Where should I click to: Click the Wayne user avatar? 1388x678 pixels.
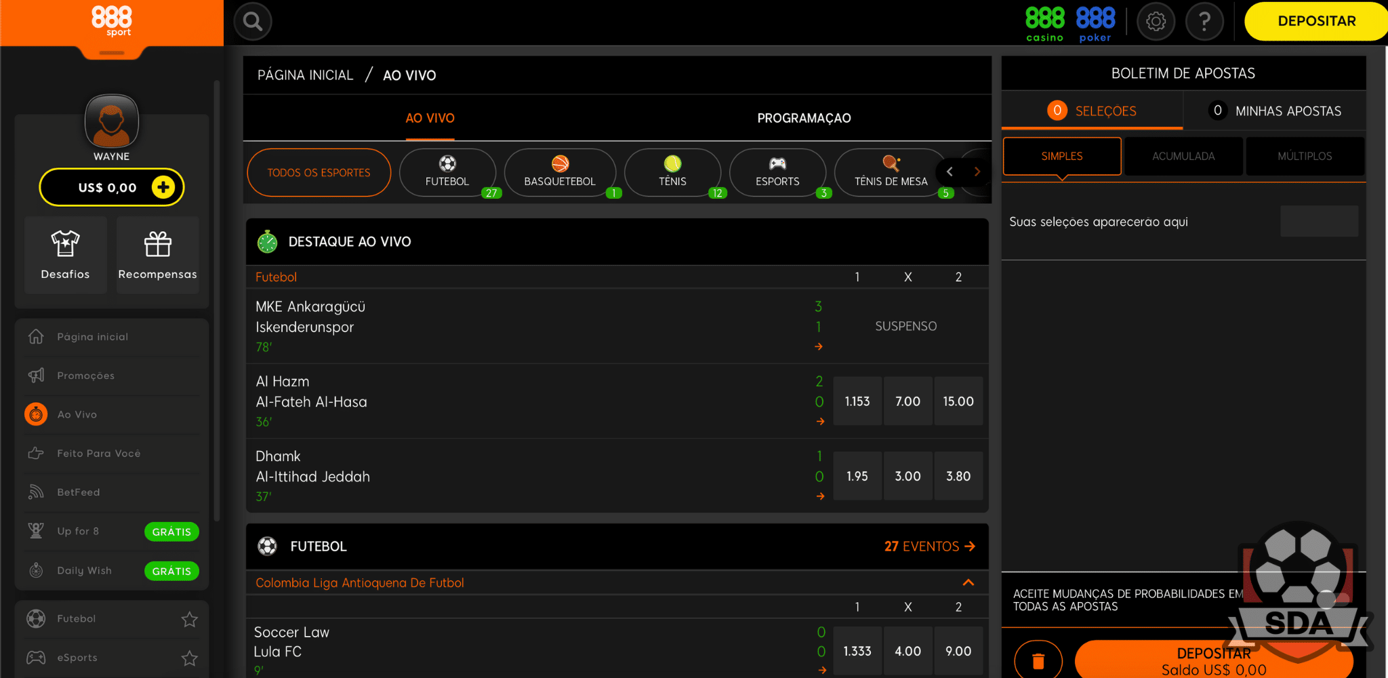[112, 121]
